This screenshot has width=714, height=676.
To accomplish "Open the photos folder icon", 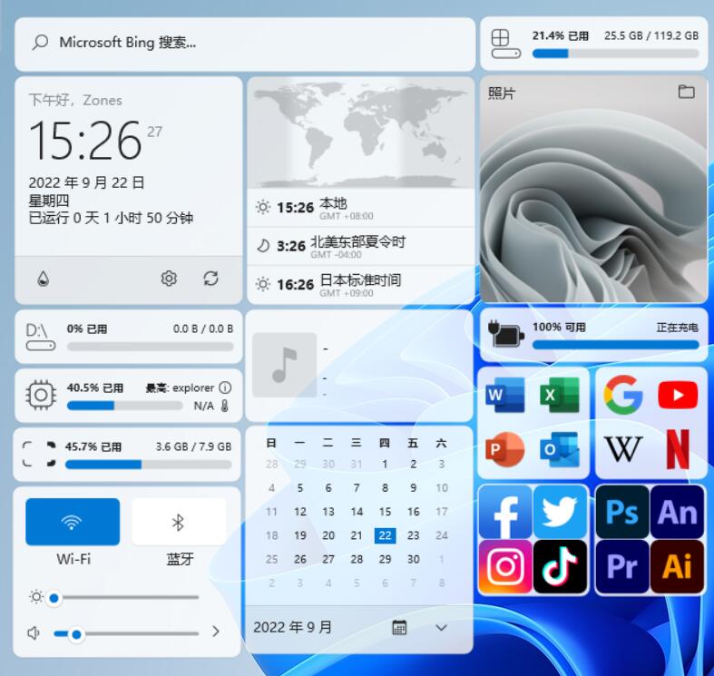I will tap(686, 92).
